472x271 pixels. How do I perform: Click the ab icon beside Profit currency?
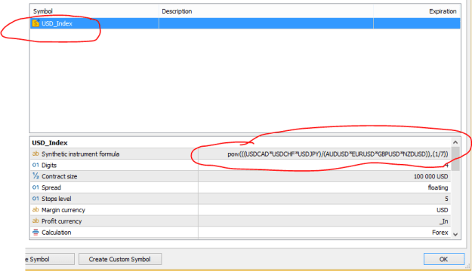pos(35,221)
